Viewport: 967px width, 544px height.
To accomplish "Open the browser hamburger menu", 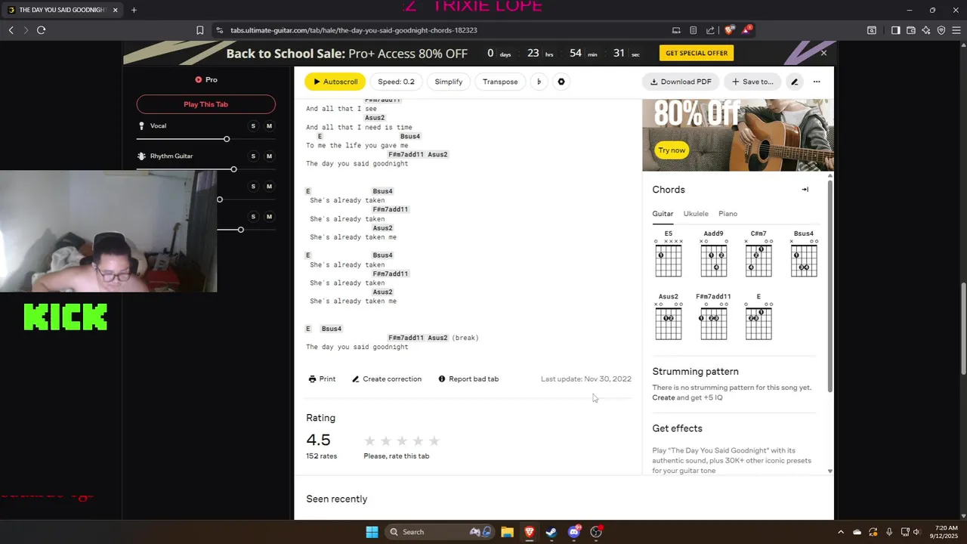I will [956, 30].
